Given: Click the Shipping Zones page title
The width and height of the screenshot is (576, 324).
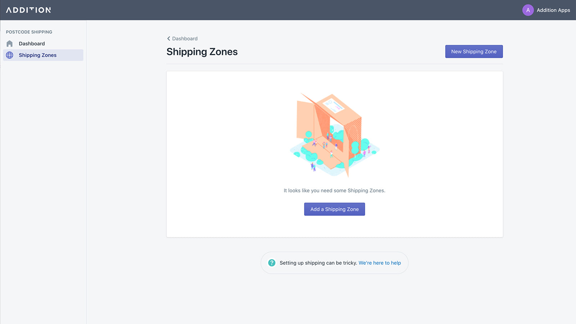Looking at the screenshot, I should coord(202,51).
